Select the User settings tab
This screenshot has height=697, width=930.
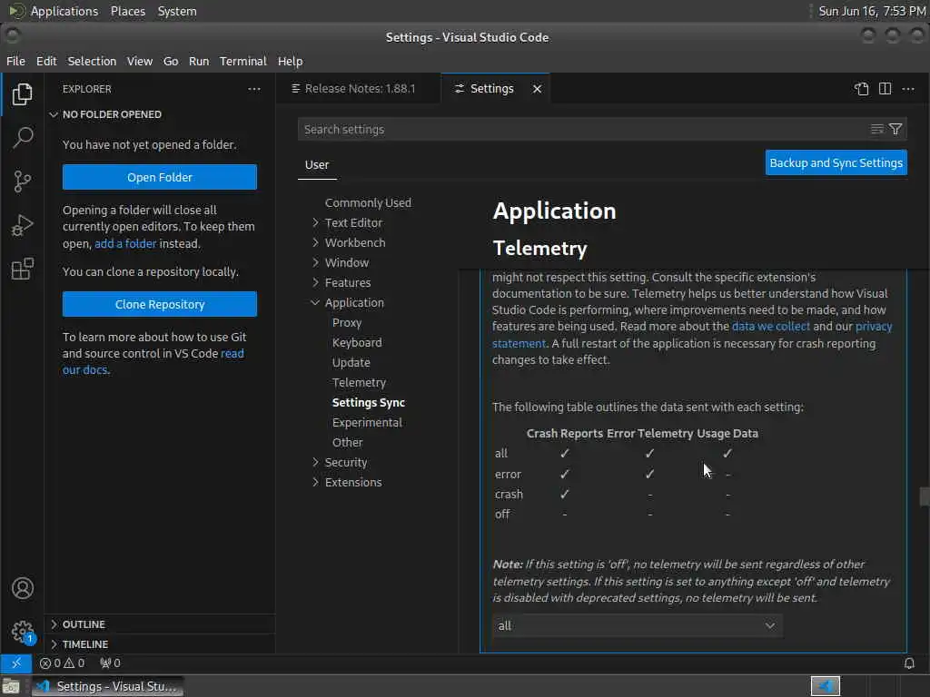317,165
